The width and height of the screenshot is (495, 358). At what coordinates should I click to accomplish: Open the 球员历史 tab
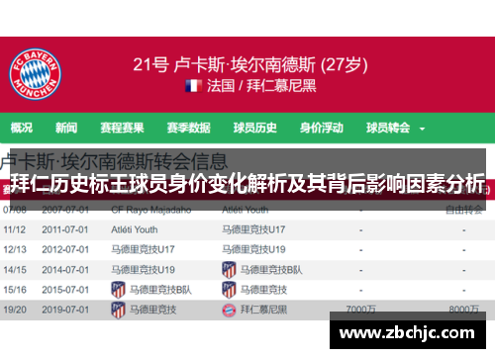(x=254, y=128)
